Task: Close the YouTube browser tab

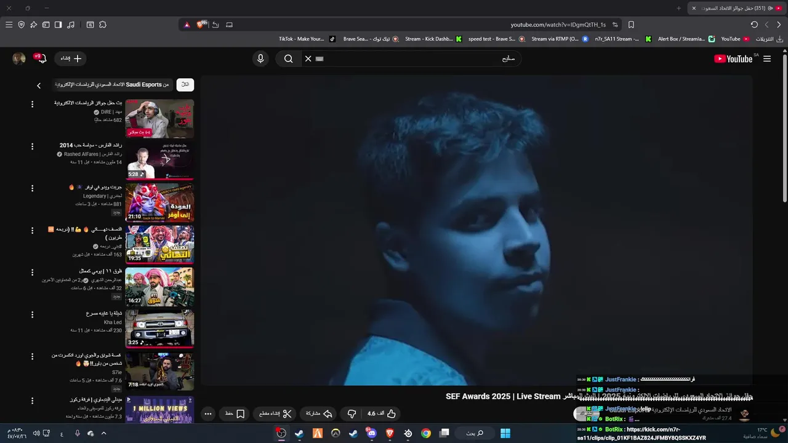Action: pyautogui.click(x=694, y=8)
